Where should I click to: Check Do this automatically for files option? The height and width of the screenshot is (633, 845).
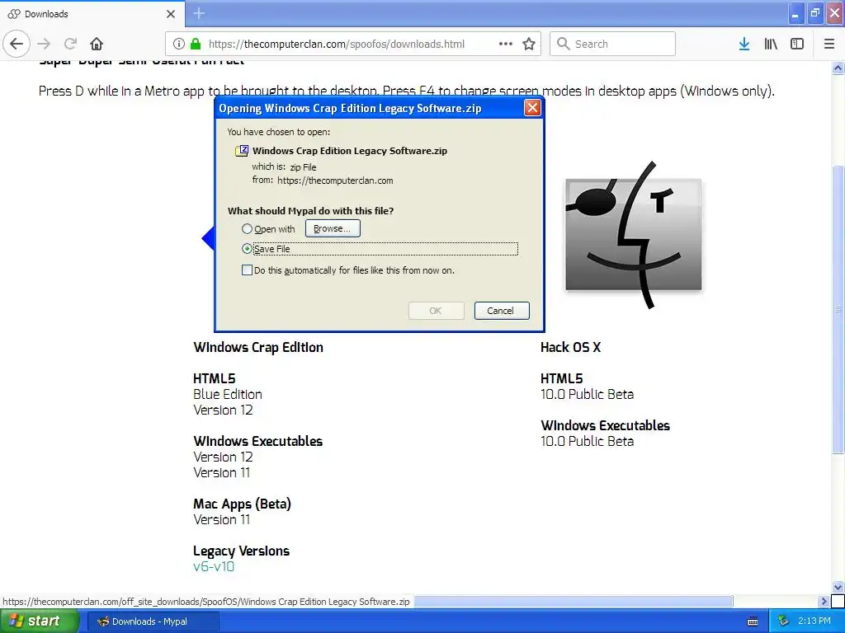point(247,270)
